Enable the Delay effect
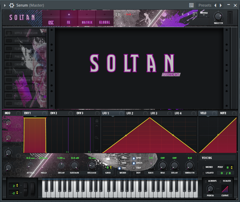 point(9,72)
